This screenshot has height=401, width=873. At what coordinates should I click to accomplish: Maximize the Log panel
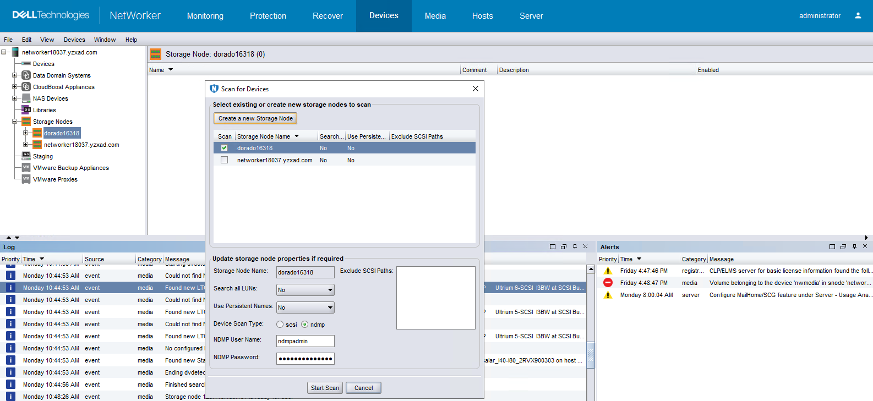tap(553, 247)
